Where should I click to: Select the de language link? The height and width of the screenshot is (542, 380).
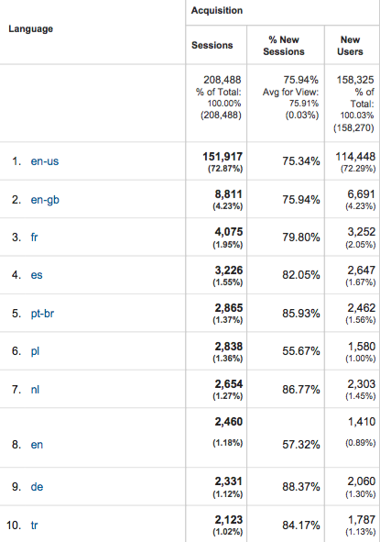click(x=37, y=487)
